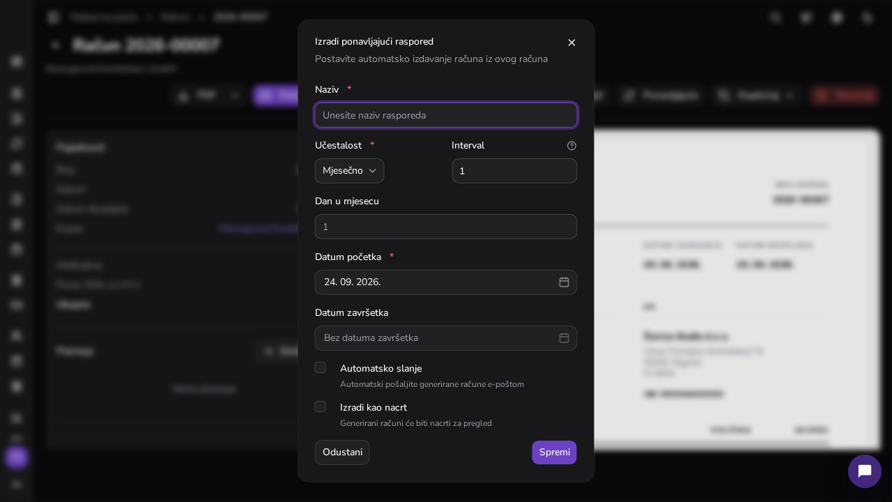Open calendar icon for Datum početka

[x=564, y=282]
